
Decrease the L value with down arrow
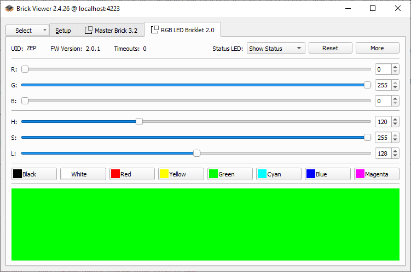(395, 156)
